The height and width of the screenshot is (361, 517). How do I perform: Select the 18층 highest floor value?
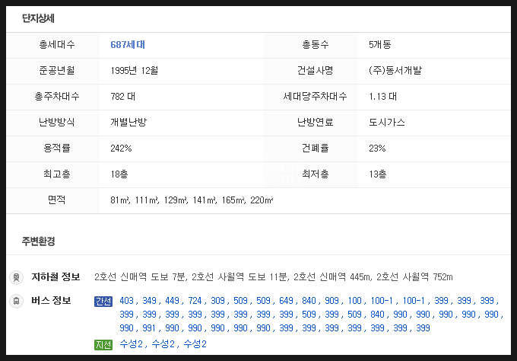point(119,174)
